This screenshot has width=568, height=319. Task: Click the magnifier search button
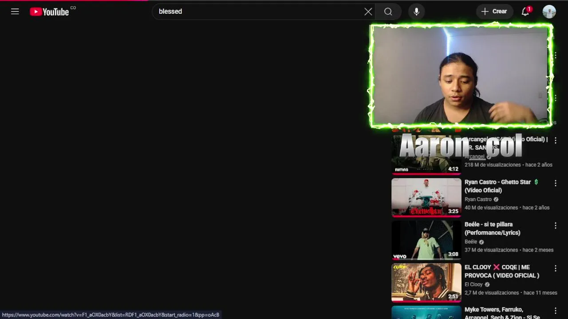[388, 12]
